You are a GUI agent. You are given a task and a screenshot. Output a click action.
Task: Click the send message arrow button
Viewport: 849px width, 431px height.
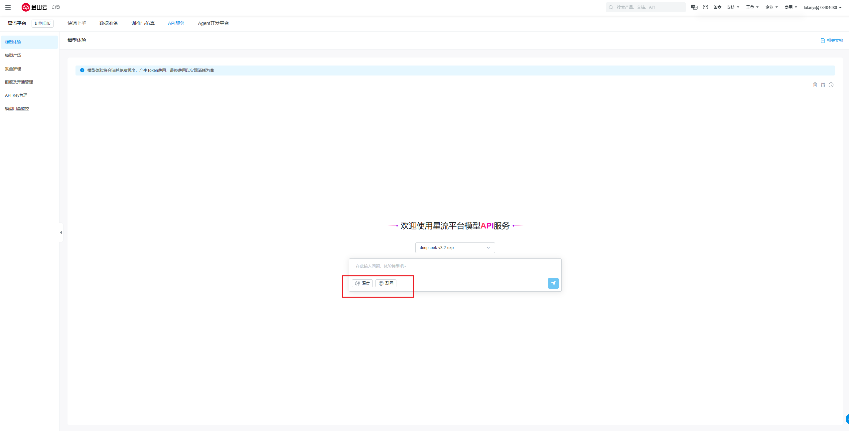(553, 283)
